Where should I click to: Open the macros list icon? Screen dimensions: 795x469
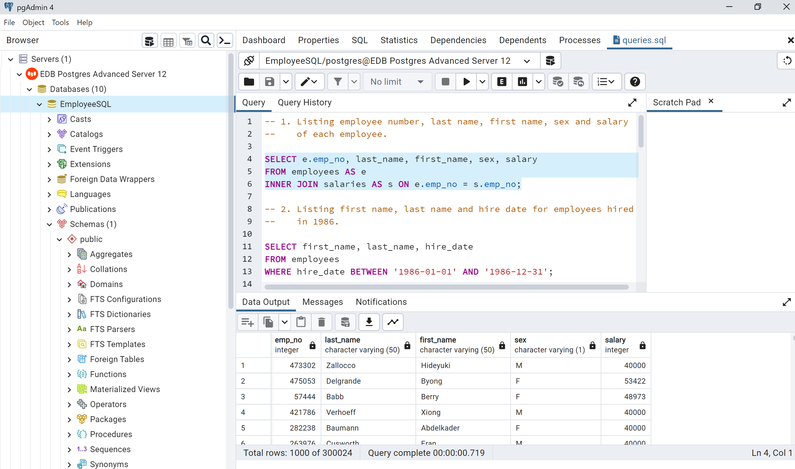pos(606,82)
